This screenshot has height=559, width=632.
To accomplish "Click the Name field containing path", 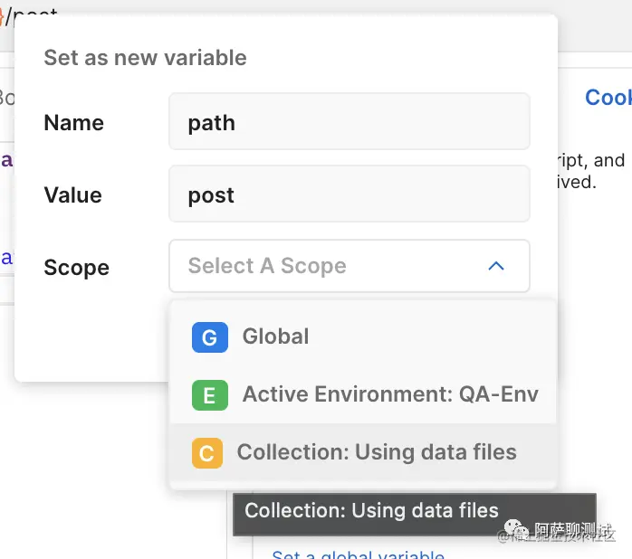I will pyautogui.click(x=350, y=121).
